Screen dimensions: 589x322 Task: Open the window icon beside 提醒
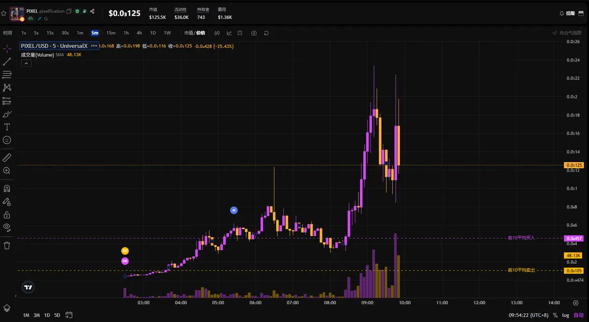click(x=582, y=13)
